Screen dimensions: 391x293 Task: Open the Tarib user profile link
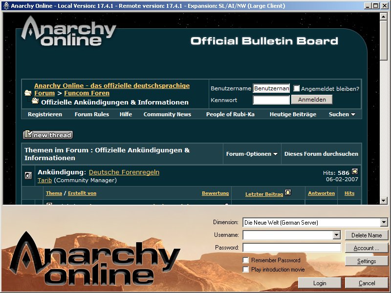(x=44, y=180)
